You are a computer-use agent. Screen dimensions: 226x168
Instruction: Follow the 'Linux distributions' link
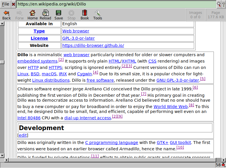[51, 80]
